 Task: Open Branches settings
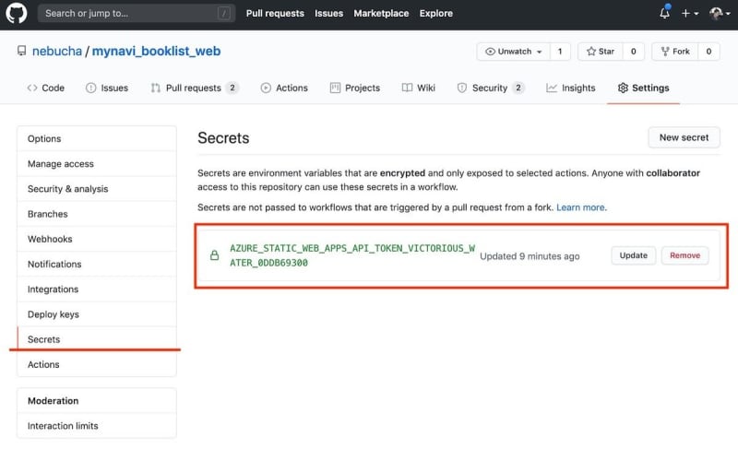97,214
